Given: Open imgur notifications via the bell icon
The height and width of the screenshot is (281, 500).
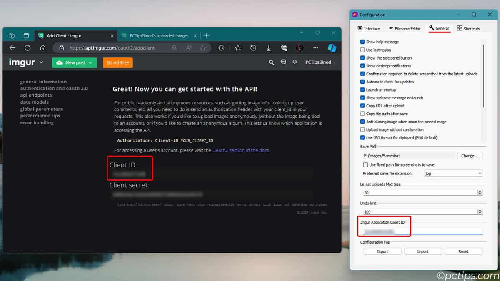Looking at the screenshot, I should (295, 62).
